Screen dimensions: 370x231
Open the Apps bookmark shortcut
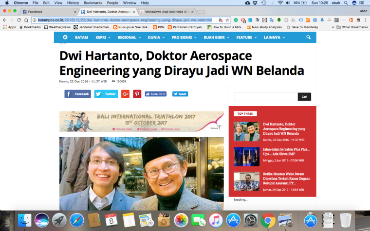pyautogui.click(x=9, y=27)
